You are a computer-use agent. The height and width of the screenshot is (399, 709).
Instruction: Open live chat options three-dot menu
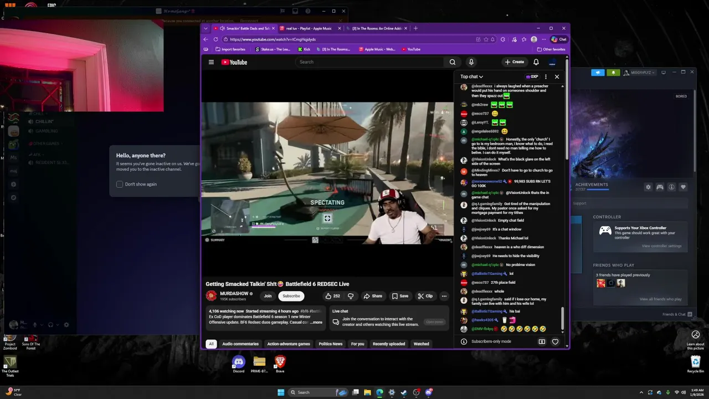point(546,76)
